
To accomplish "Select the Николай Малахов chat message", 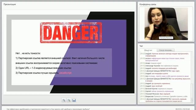I will pyautogui.click(x=155, y=94).
